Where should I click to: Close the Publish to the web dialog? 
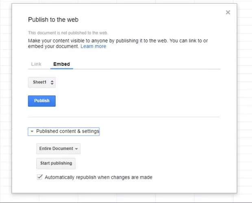[228, 13]
